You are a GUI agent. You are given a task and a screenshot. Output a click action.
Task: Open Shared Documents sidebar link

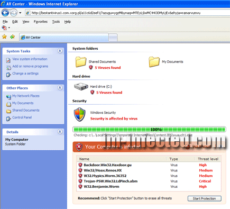pyautogui.click(x=26, y=110)
